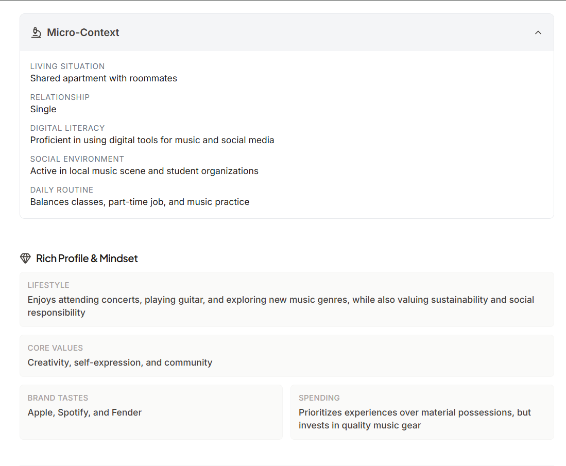Click the 'Single' relationship value
The width and height of the screenshot is (566, 466).
(x=43, y=109)
